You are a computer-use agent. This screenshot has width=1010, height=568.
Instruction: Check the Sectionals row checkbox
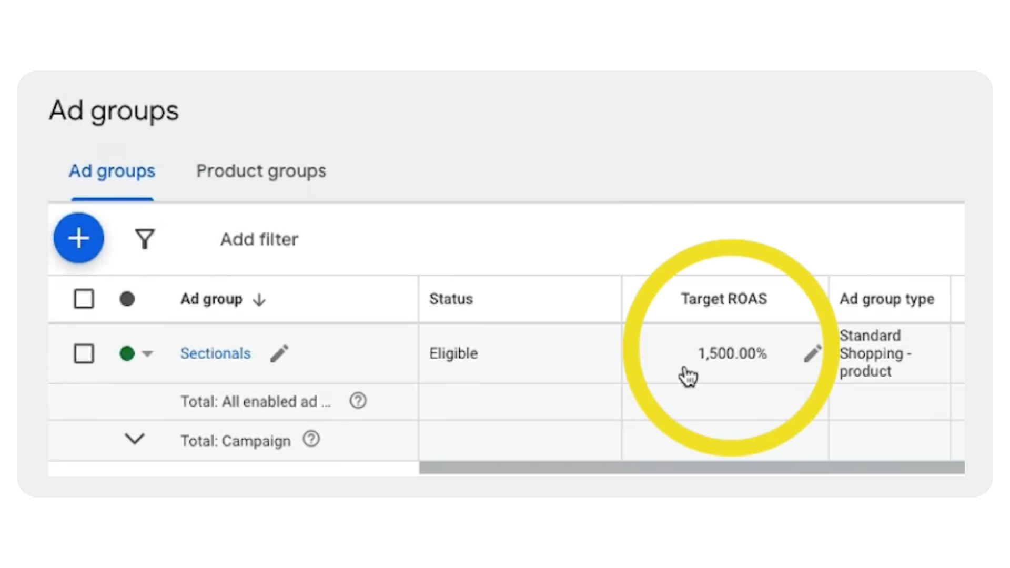(x=84, y=353)
